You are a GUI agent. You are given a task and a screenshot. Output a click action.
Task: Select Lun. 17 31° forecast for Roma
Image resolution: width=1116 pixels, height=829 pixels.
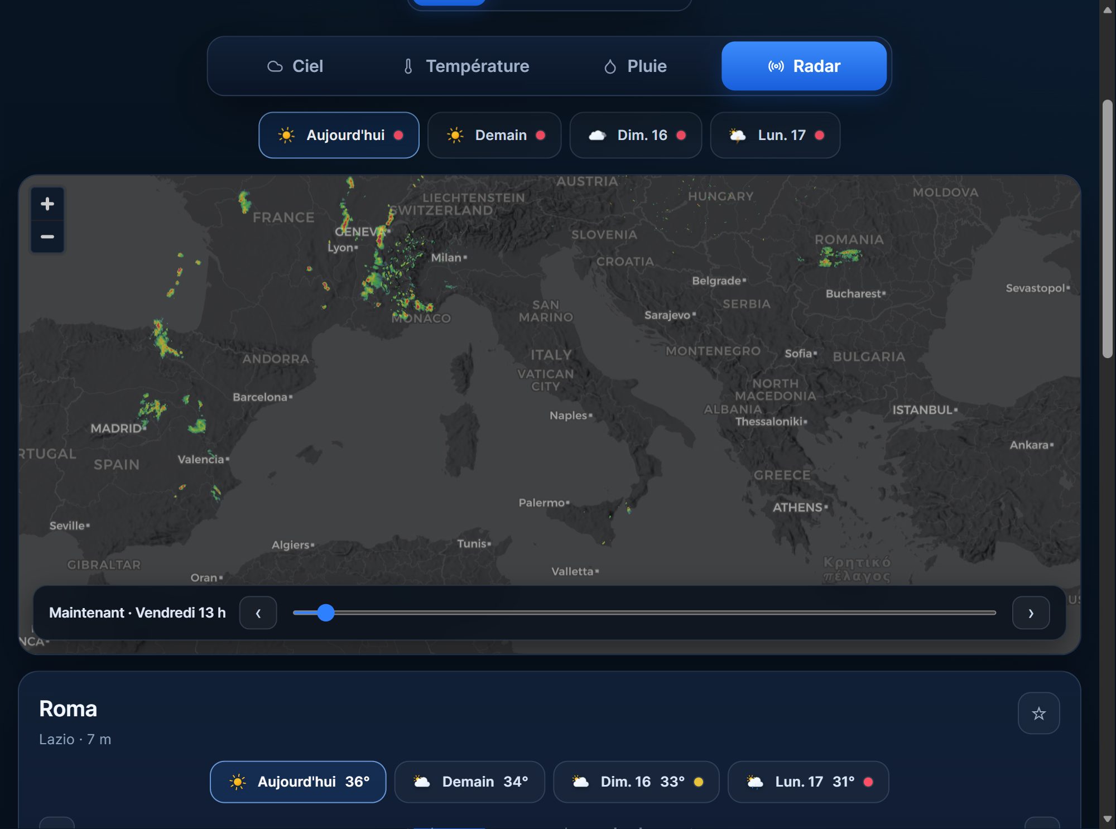tap(808, 782)
